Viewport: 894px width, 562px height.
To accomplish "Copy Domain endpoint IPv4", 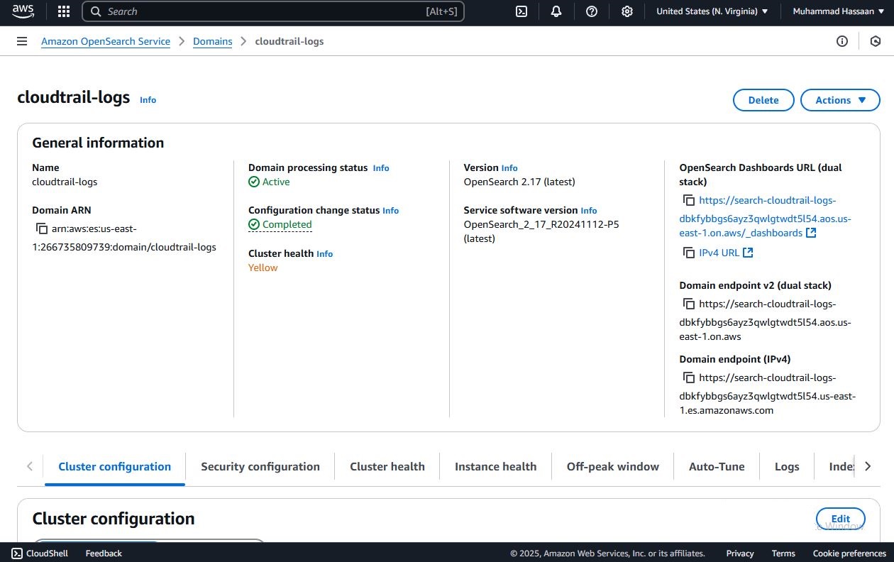I will [689, 378].
